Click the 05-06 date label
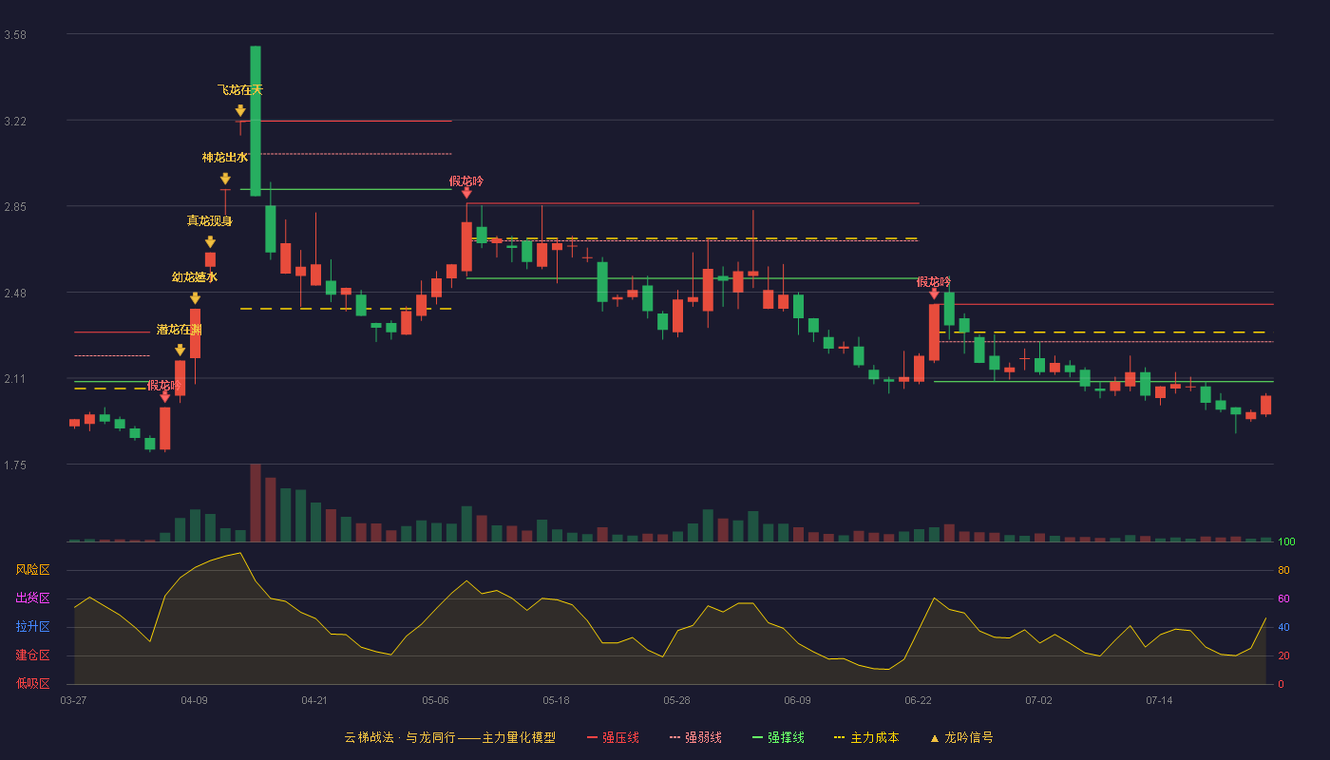1330x760 pixels. coord(435,700)
